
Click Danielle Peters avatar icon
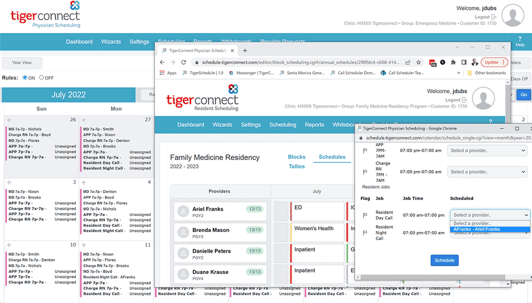click(183, 254)
